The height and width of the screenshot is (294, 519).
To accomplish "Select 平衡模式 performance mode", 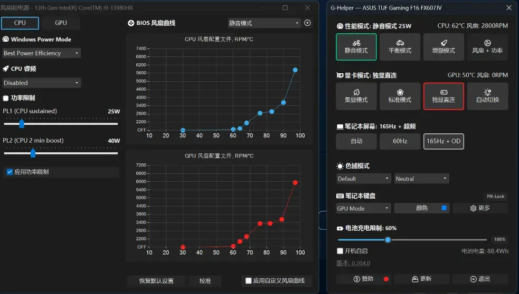I will pos(400,47).
